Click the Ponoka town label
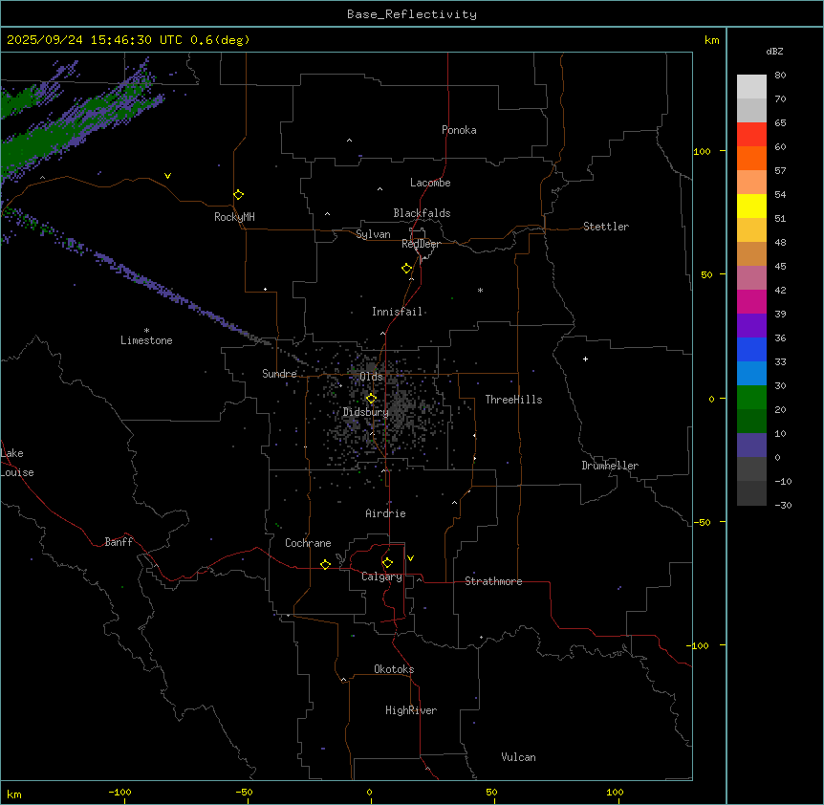The height and width of the screenshot is (805, 824). 459,131
